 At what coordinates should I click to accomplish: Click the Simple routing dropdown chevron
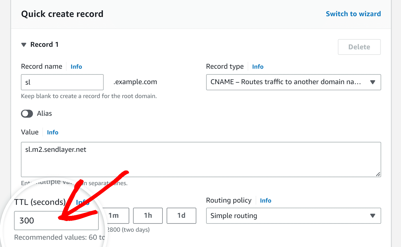tap(373, 216)
